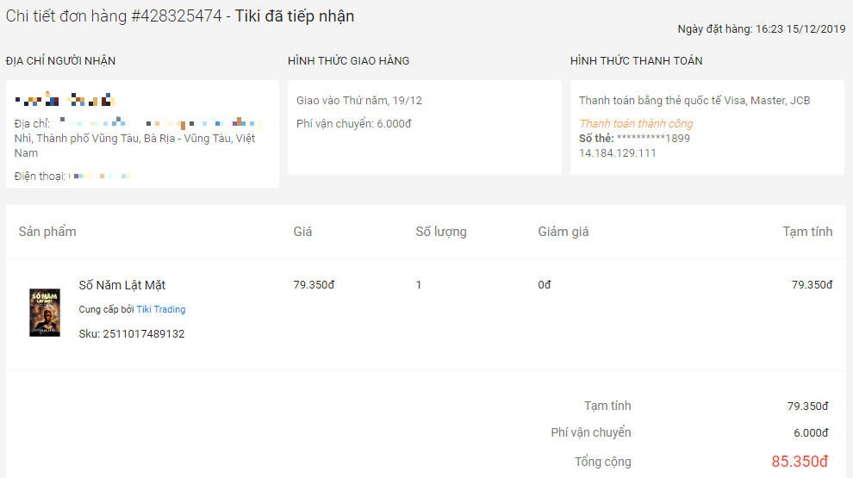Click the Giảm giá column header
853x478 pixels.
[x=563, y=232]
